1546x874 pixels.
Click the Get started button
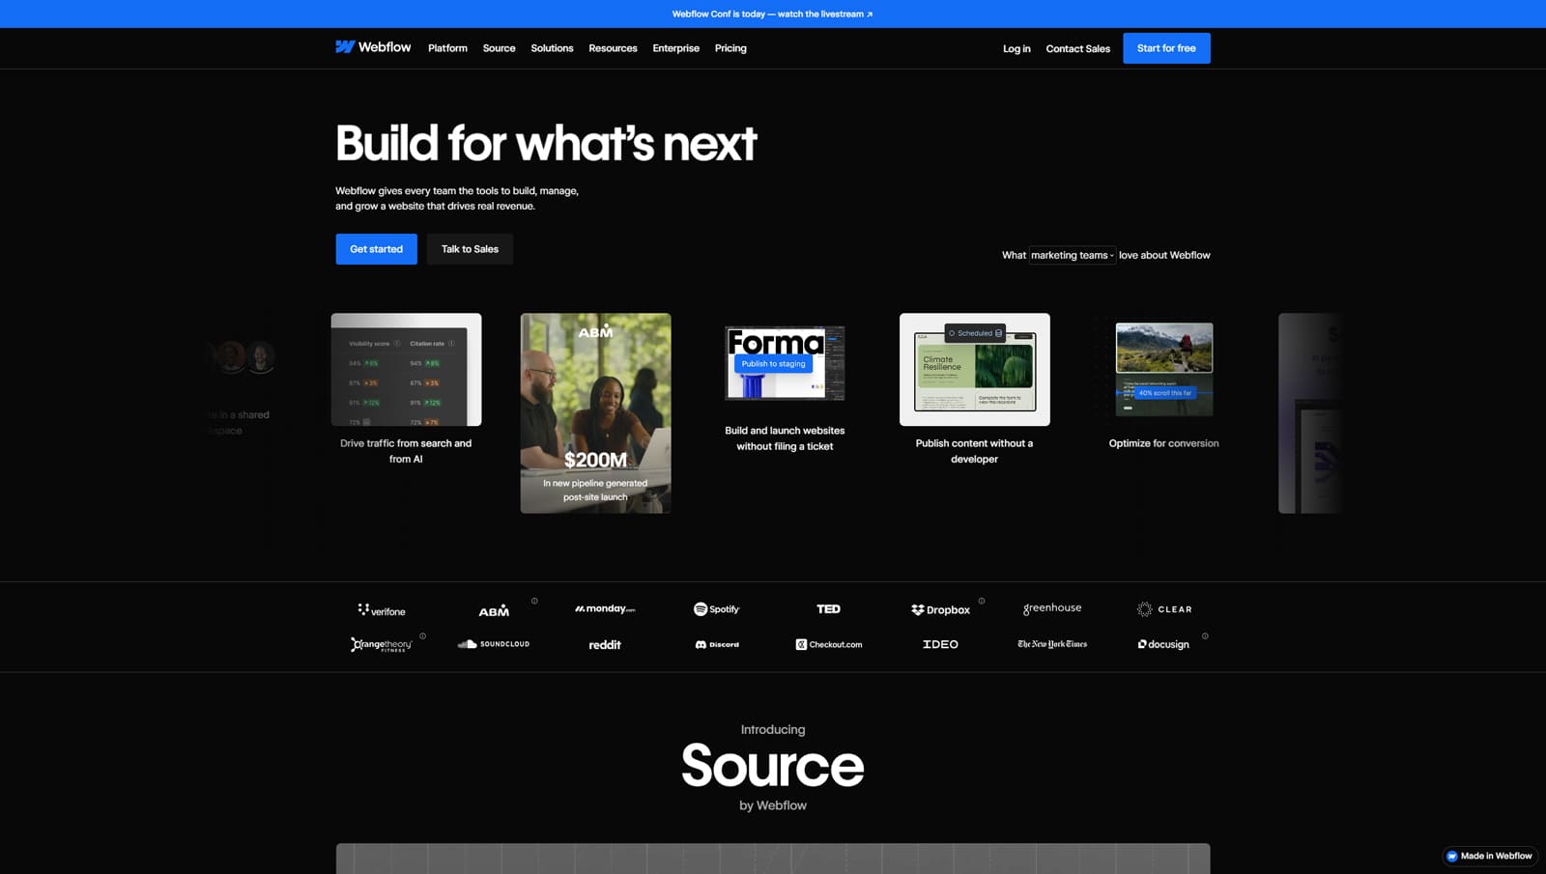[x=376, y=249]
